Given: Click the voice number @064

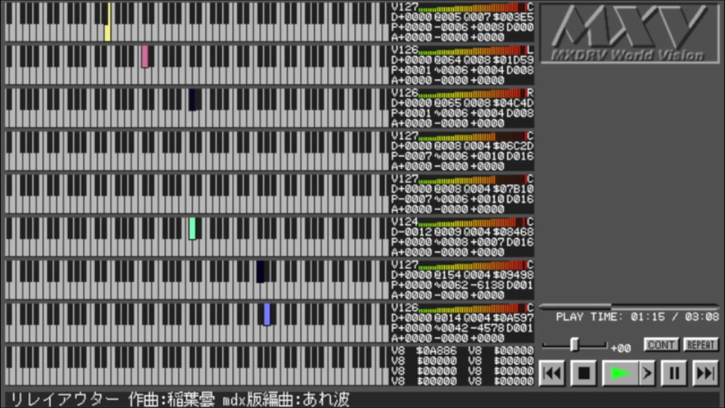Looking at the screenshot, I should 448,60.
